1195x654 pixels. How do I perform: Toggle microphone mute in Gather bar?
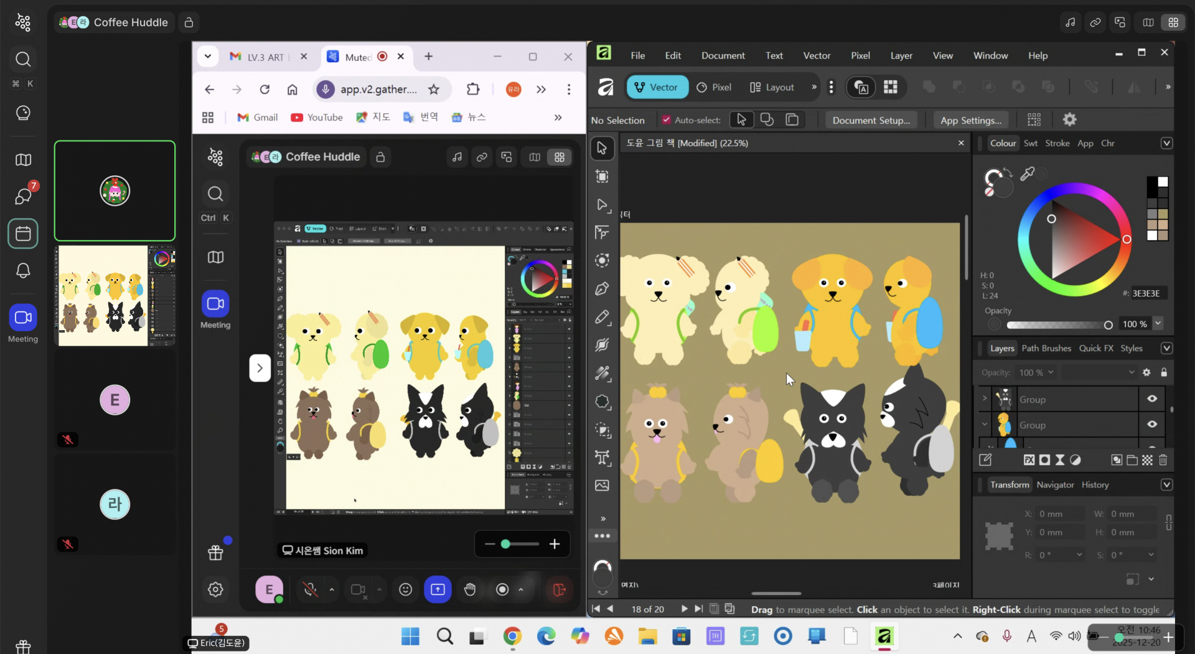click(x=309, y=589)
